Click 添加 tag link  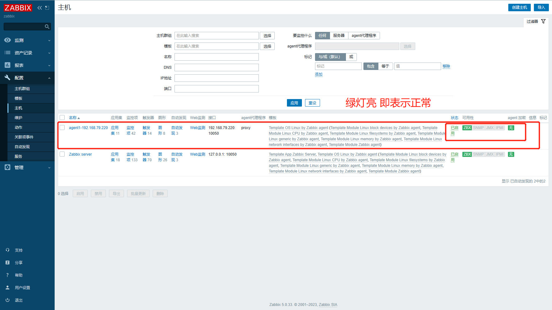coord(318,74)
